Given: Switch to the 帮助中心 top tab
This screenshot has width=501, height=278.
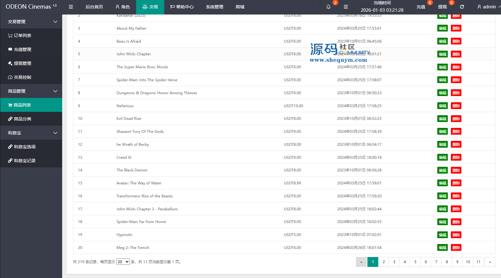Looking at the screenshot, I should [x=182, y=7].
